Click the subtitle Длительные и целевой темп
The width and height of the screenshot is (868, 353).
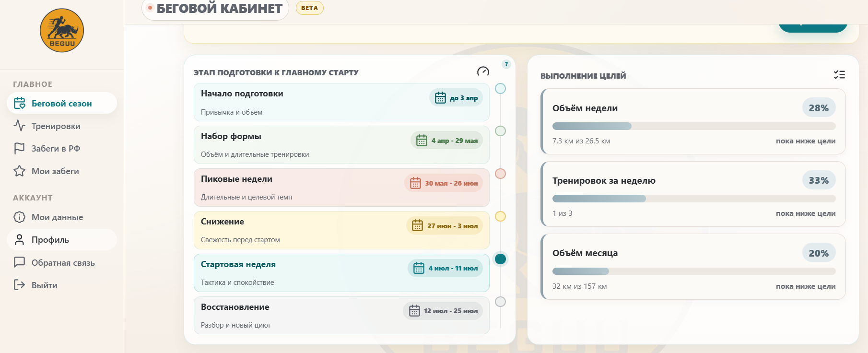[246, 197]
